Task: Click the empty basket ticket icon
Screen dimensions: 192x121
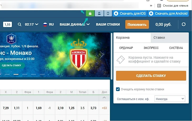Action: point(121,60)
